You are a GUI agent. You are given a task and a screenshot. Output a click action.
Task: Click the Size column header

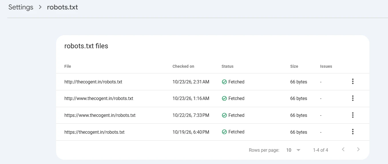tap(294, 66)
